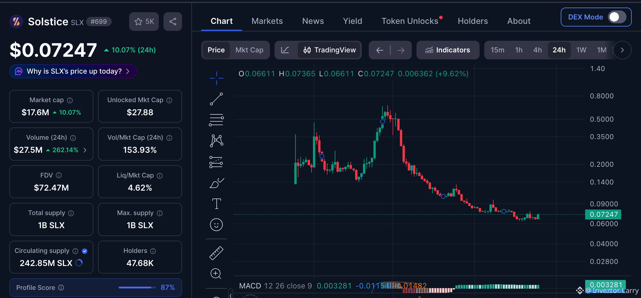Expand Volume (24h) details chevron
Screen dimensions: 641x298
pos(85,150)
